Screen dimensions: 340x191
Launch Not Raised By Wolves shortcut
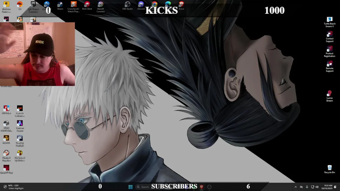tap(20, 156)
